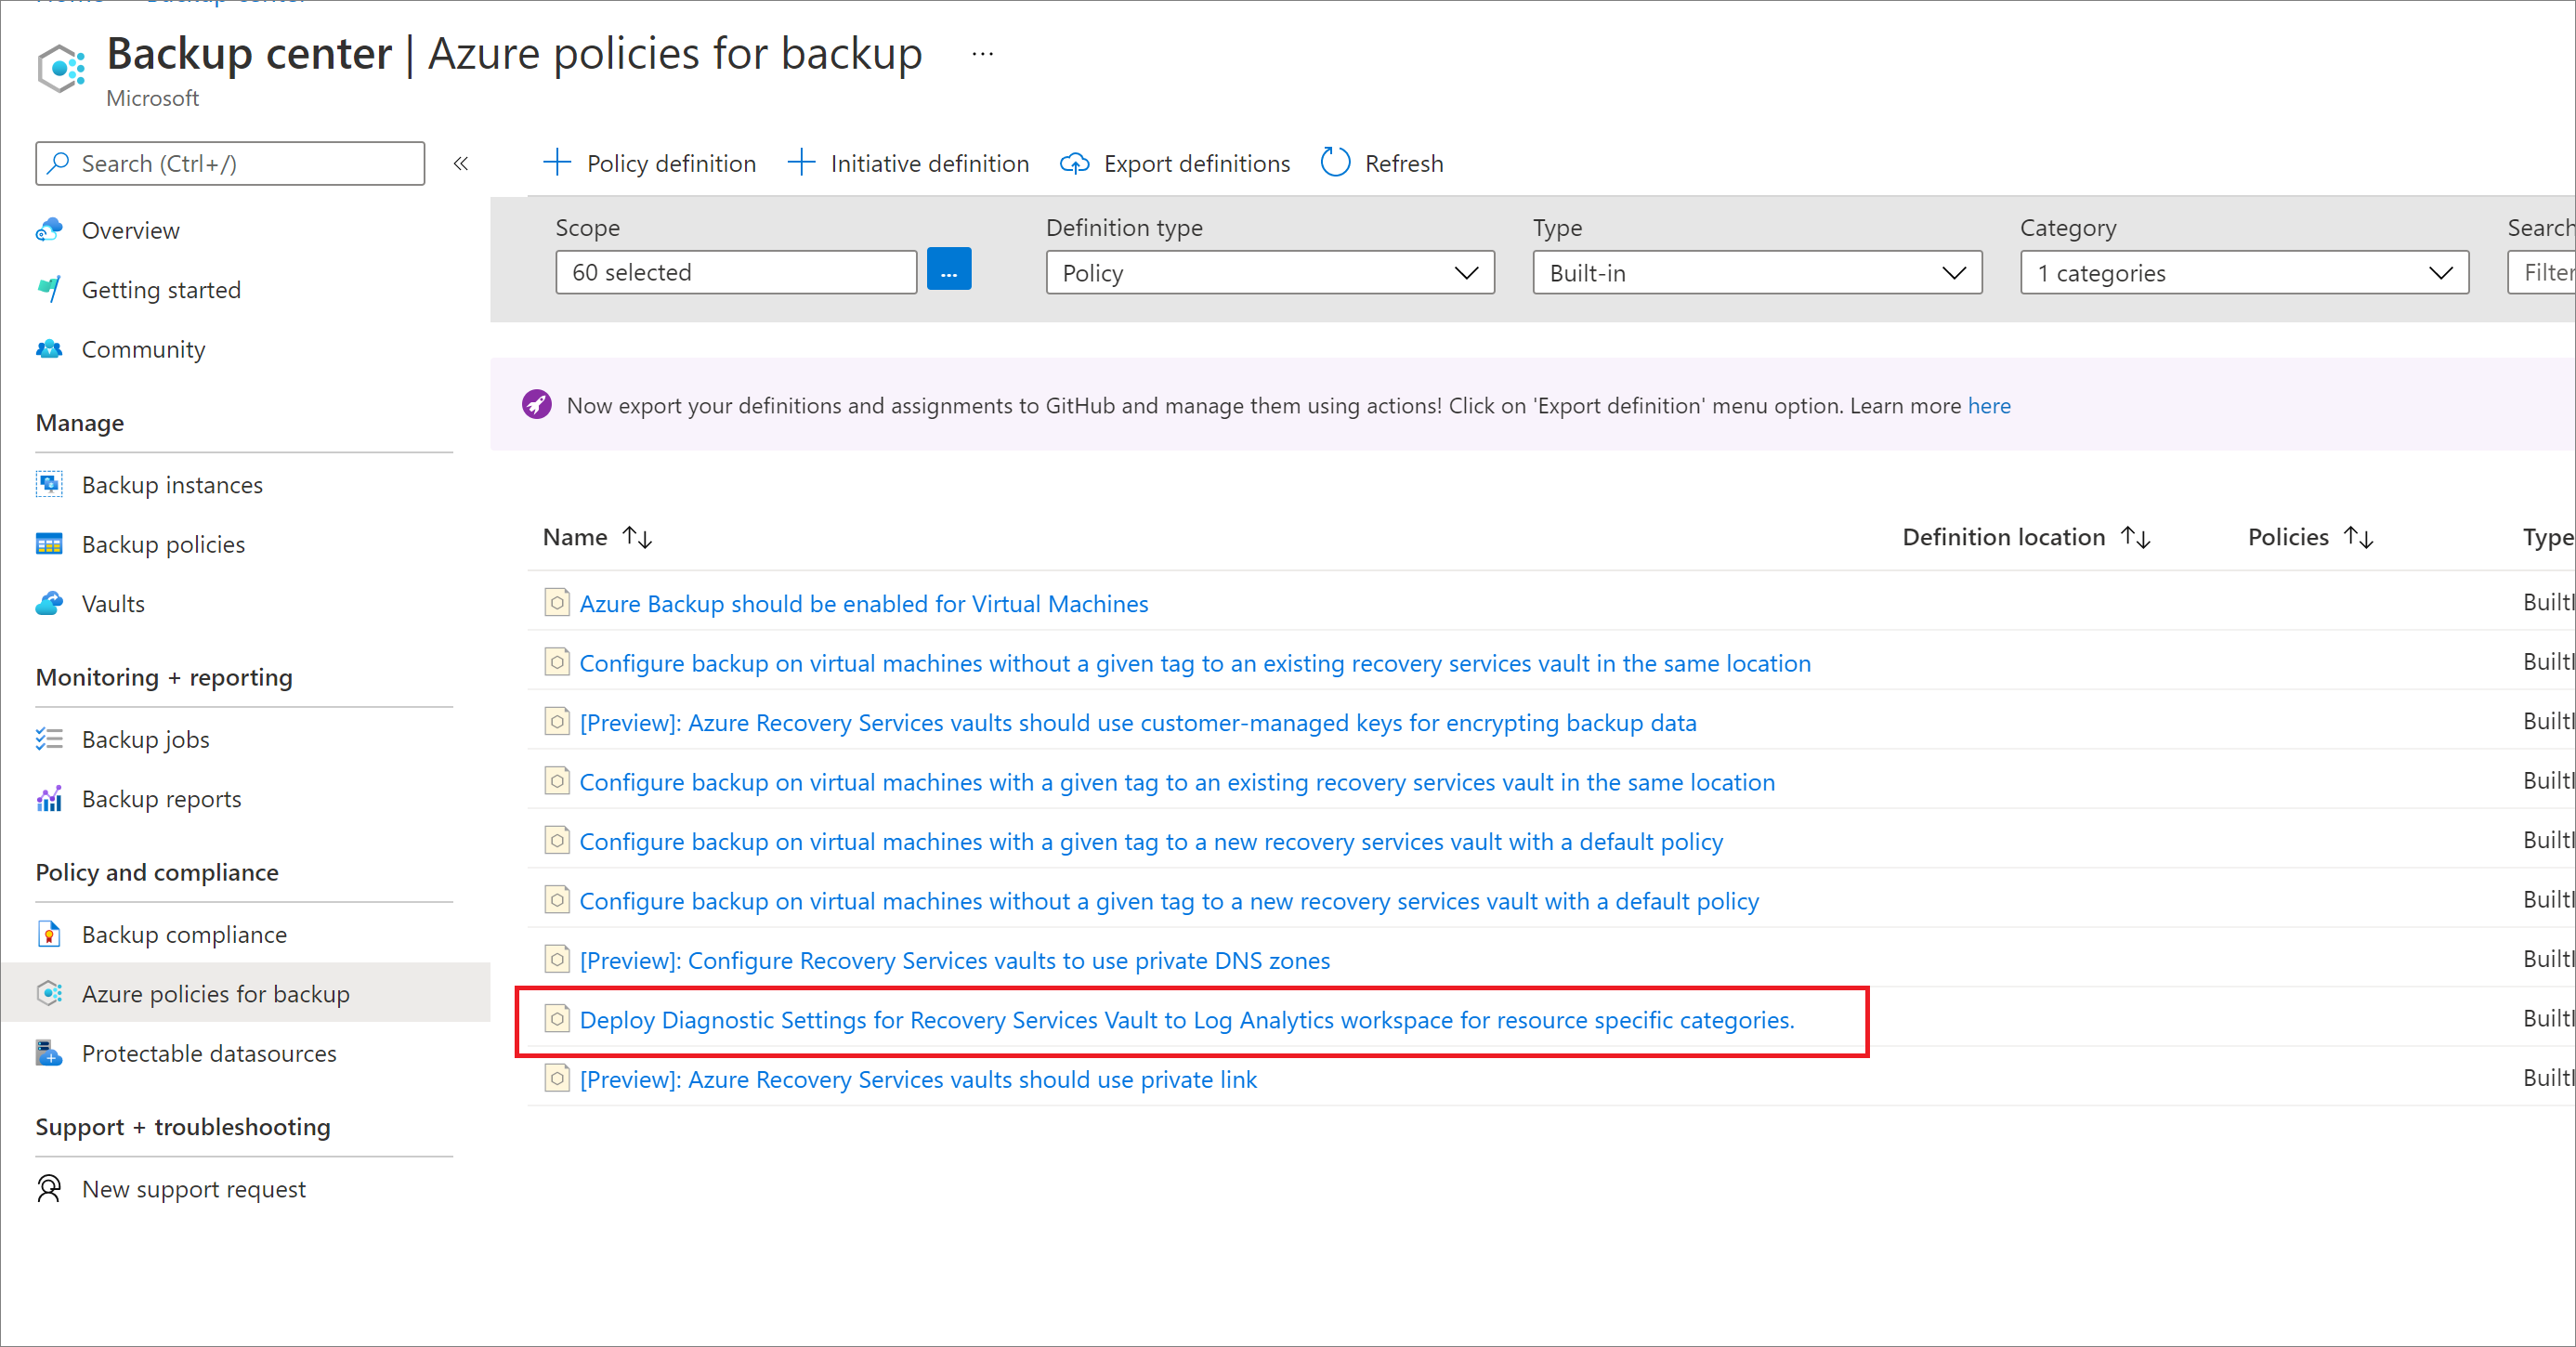This screenshot has width=2576, height=1347.
Task: Click the Backup policies icon in sidebar
Action: coord(49,542)
